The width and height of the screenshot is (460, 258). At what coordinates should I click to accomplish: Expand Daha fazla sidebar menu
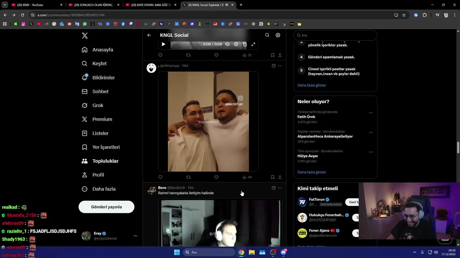[x=99, y=189]
